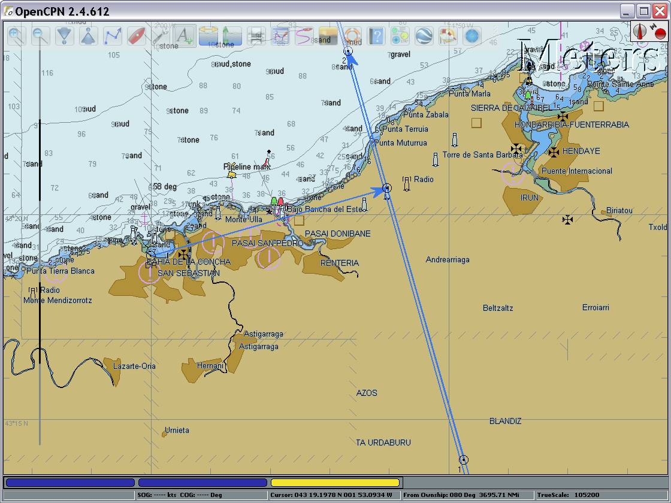Toggle the ship track S-curve icon
The image size is (671, 503).
pyautogui.click(x=304, y=36)
